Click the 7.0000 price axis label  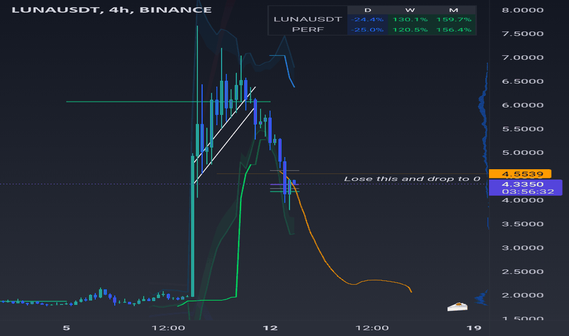pyautogui.click(x=523, y=57)
